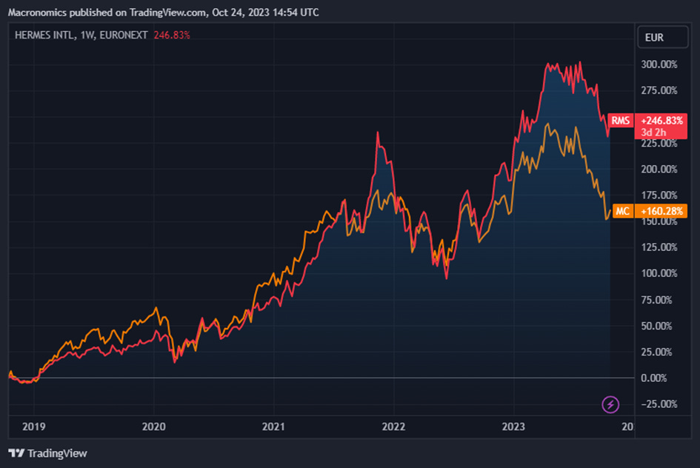Click the 125.00% axis label
Image resolution: width=700 pixels, height=468 pixels.
click(659, 247)
